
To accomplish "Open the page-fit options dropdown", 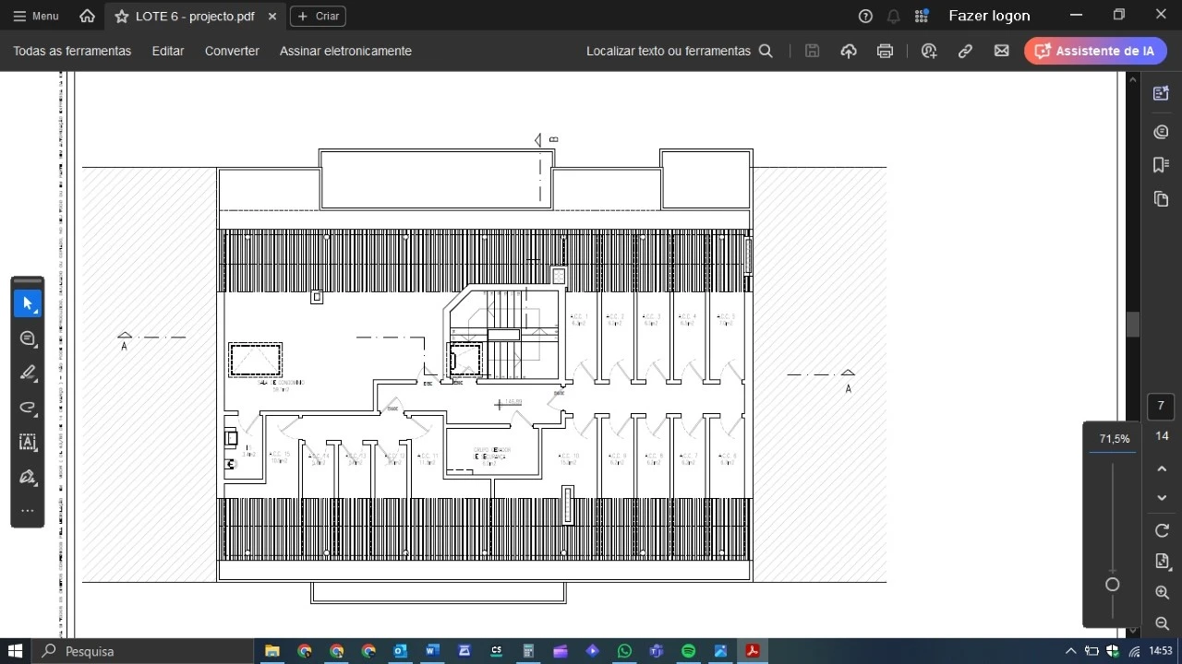I will [1162, 562].
